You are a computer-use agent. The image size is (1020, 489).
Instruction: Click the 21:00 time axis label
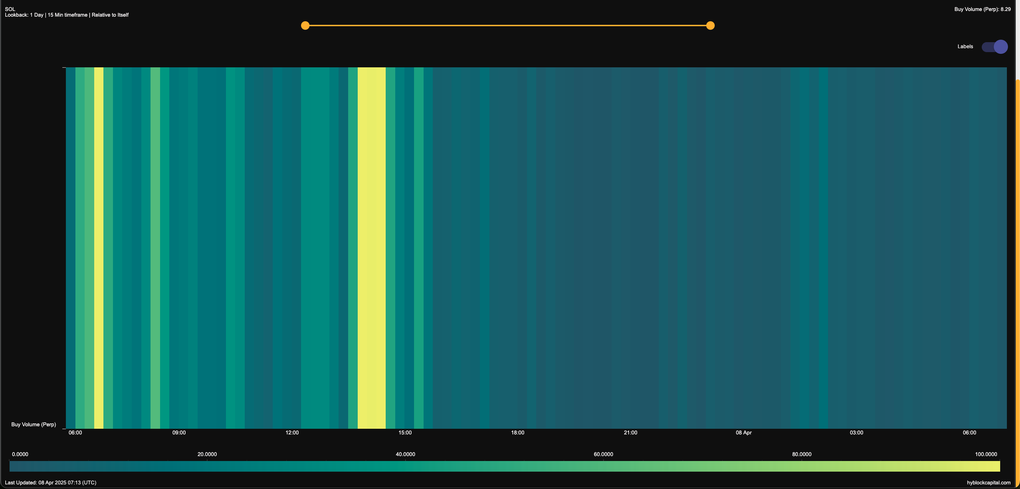pyautogui.click(x=630, y=433)
